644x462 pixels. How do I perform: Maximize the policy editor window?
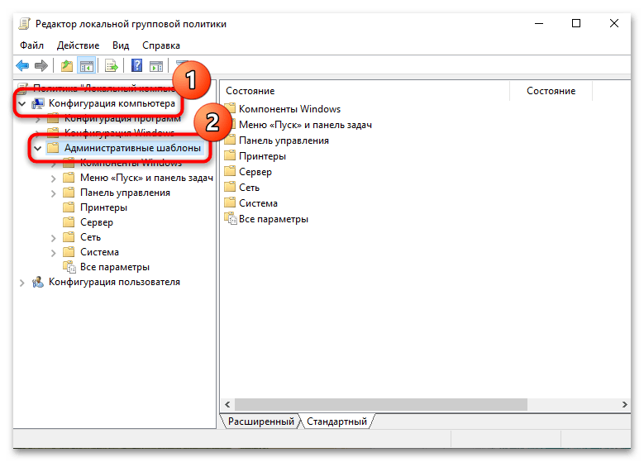click(576, 24)
